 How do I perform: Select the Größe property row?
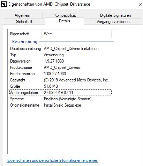(60, 86)
